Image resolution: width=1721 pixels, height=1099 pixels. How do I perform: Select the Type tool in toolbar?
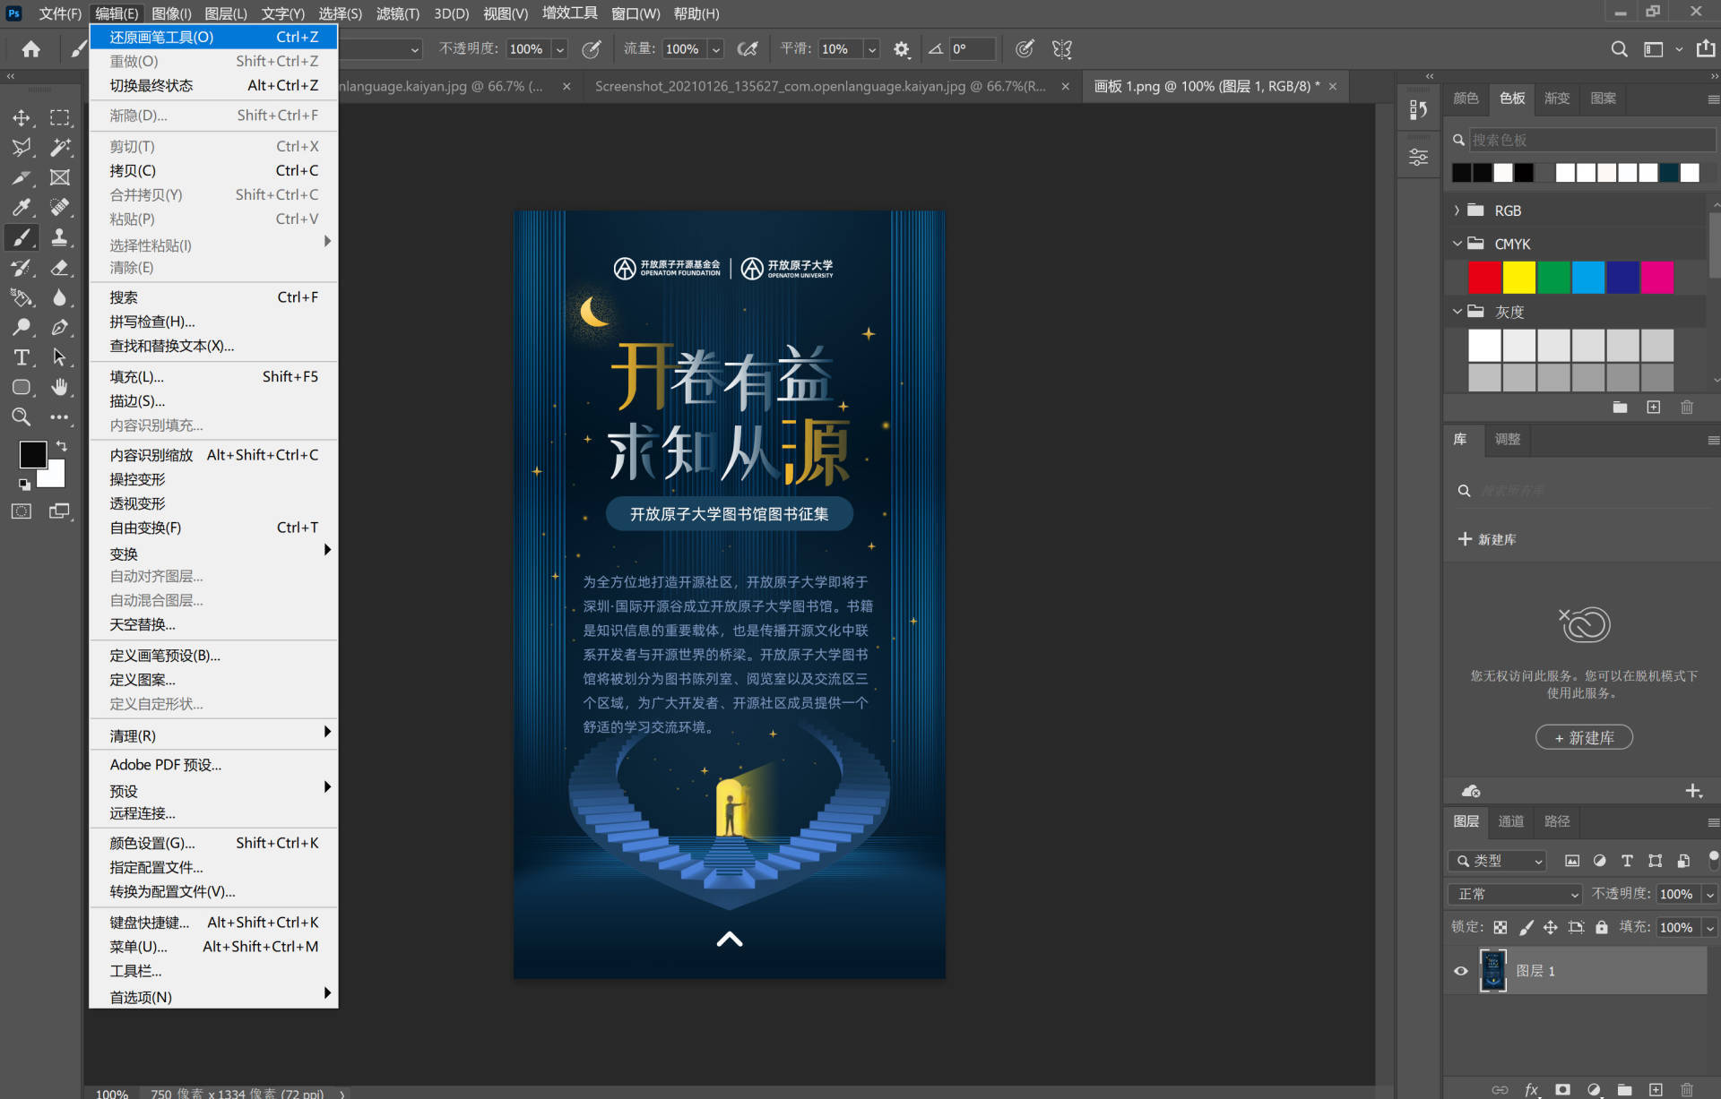point(22,357)
